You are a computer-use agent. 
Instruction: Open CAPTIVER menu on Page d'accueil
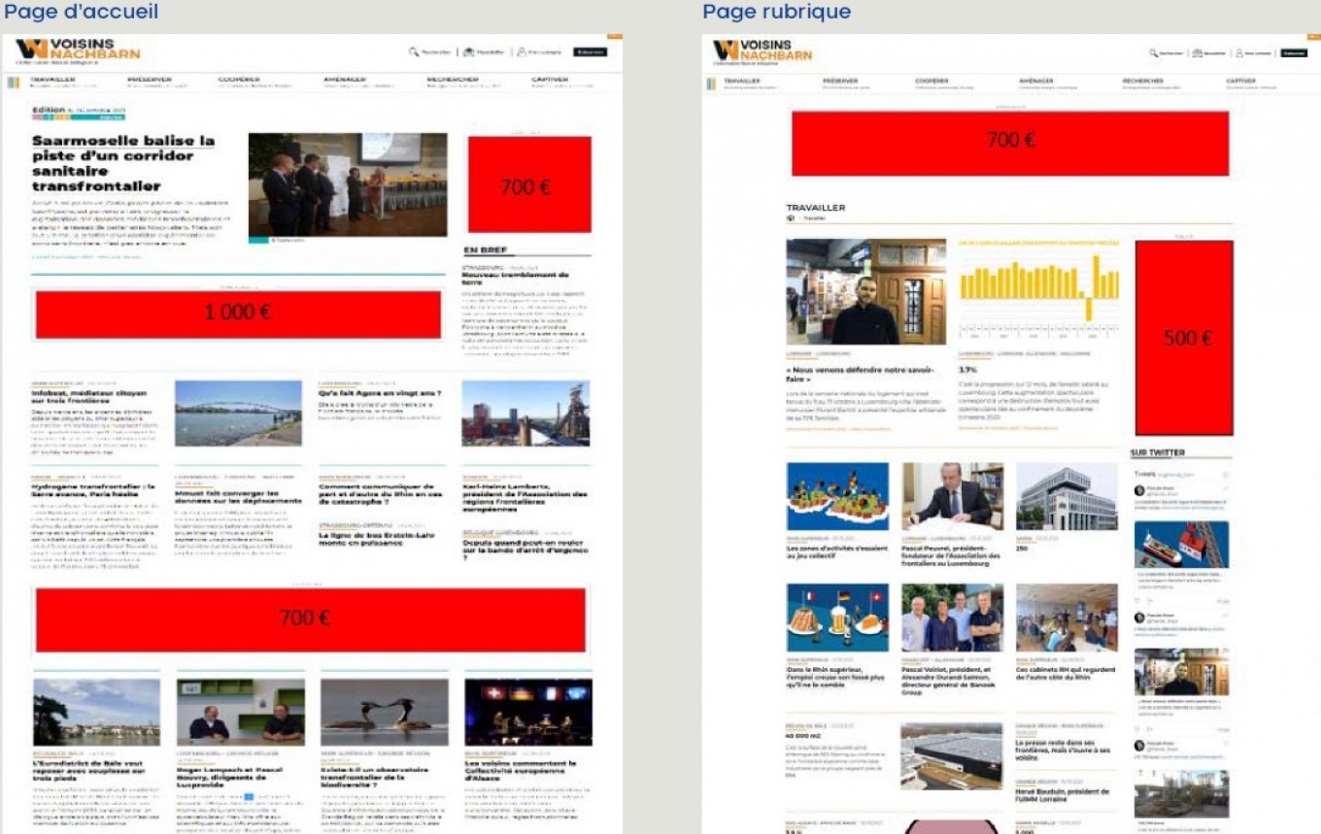[550, 80]
